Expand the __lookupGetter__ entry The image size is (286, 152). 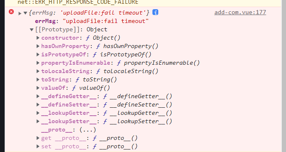pos(38,113)
